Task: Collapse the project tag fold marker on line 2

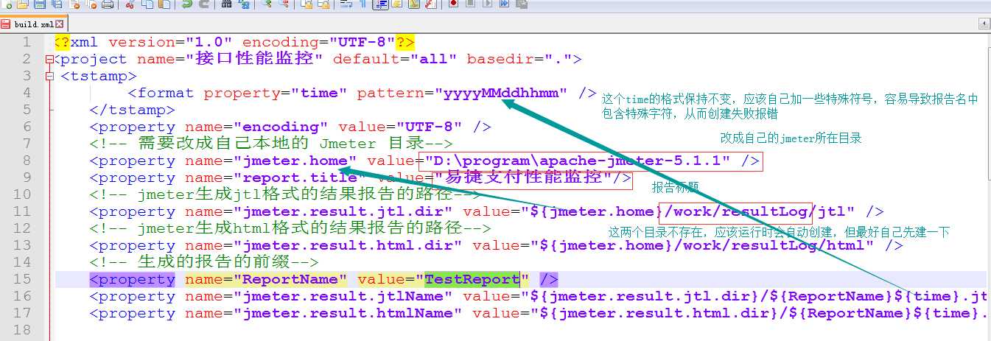Action: [49, 59]
